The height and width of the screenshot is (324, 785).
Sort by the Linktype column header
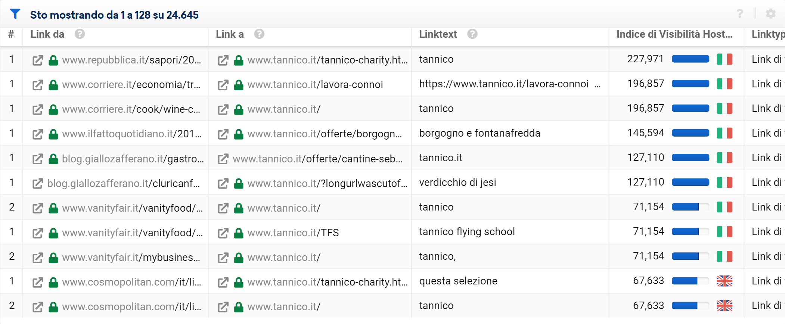768,34
